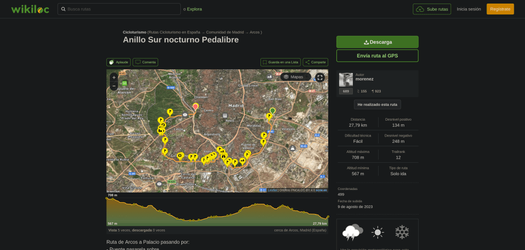Viewport: 525px width, 250px height.
Task: Zoom in on the map
Action: (114, 78)
